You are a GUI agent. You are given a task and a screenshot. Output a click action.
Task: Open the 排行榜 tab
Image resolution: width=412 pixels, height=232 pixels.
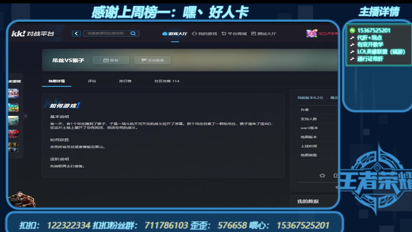point(125,81)
